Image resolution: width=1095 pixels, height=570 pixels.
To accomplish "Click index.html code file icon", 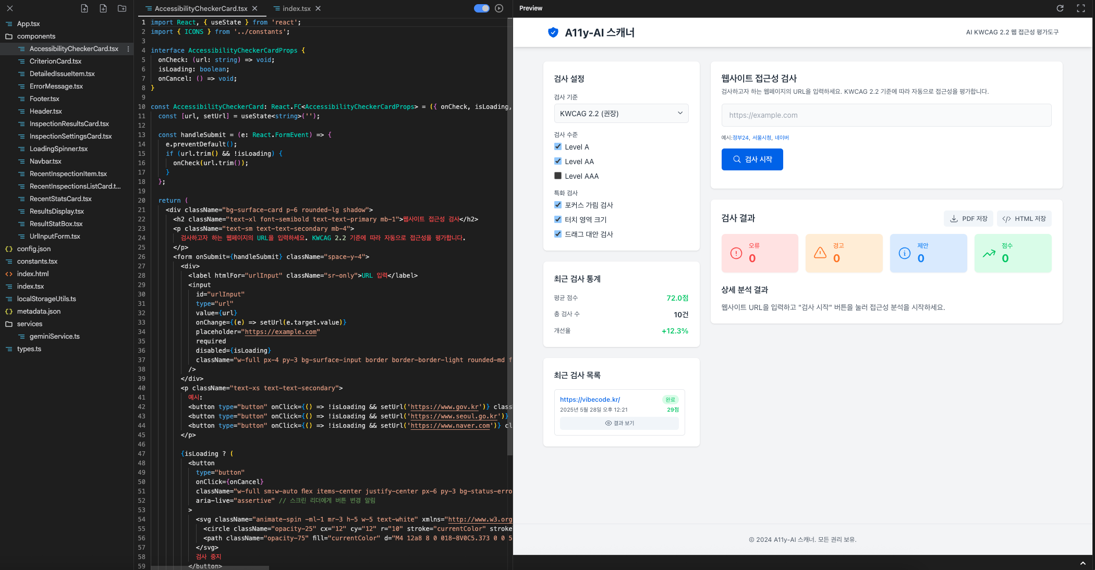I will pyautogui.click(x=9, y=274).
